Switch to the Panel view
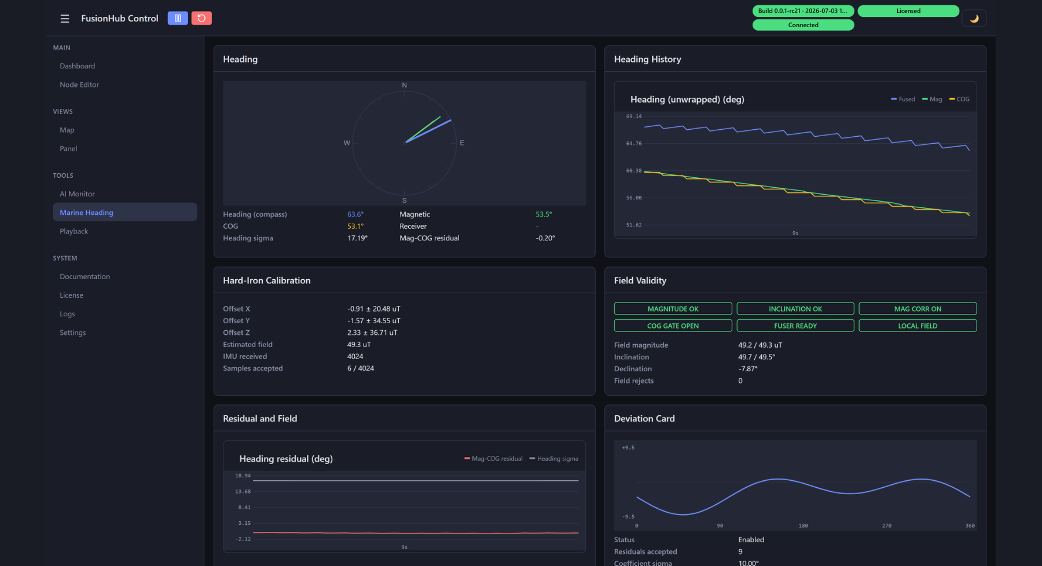 tap(68, 148)
